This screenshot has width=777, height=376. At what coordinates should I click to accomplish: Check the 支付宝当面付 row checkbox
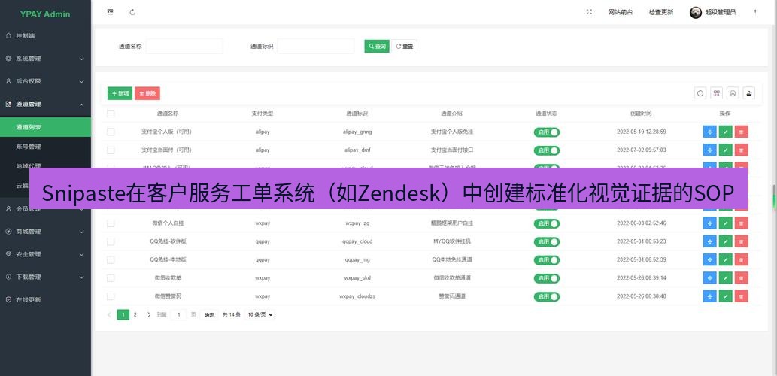[111, 150]
